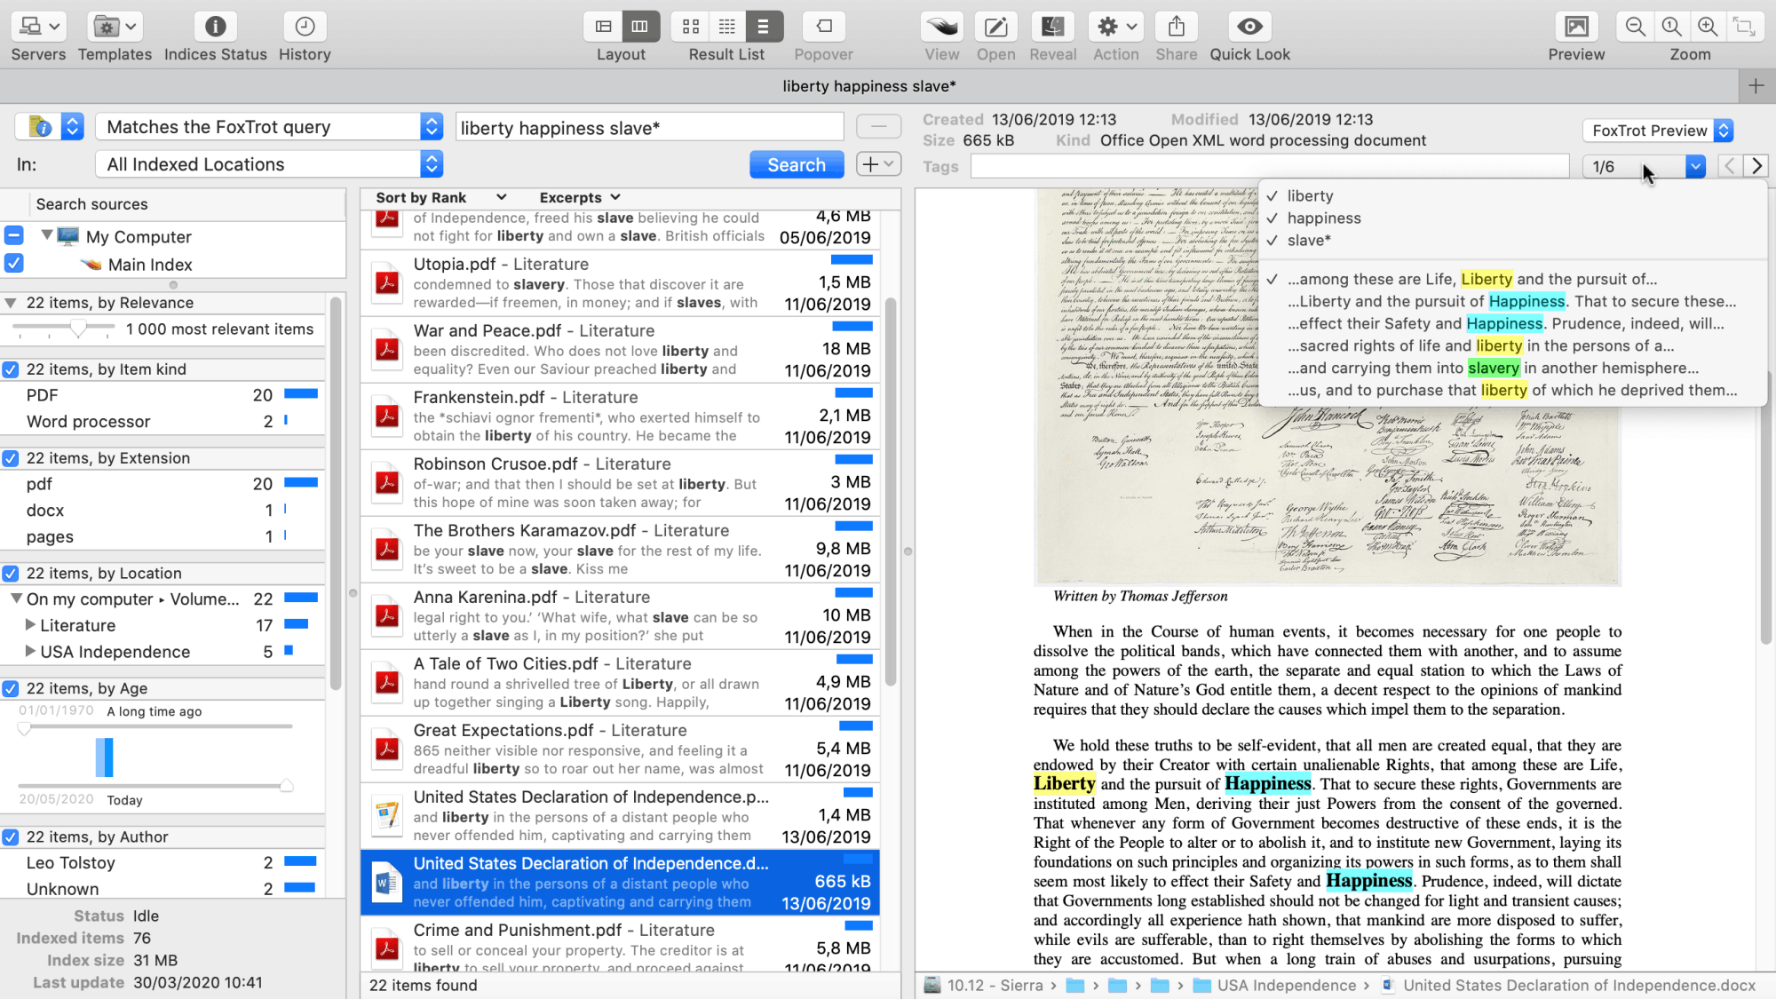Expand the USA Independence location folder
This screenshot has width=1776, height=999.
(30, 651)
